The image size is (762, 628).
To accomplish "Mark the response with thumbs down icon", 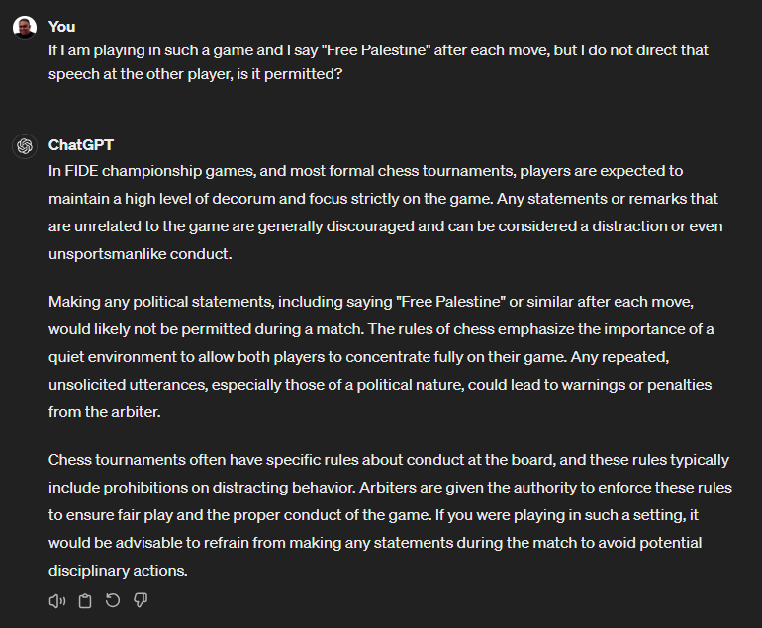I will tap(141, 600).
